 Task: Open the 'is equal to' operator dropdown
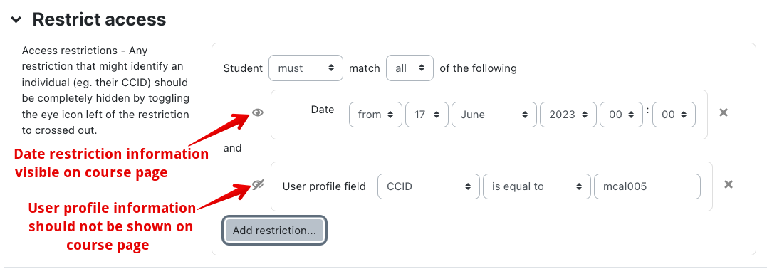click(537, 186)
